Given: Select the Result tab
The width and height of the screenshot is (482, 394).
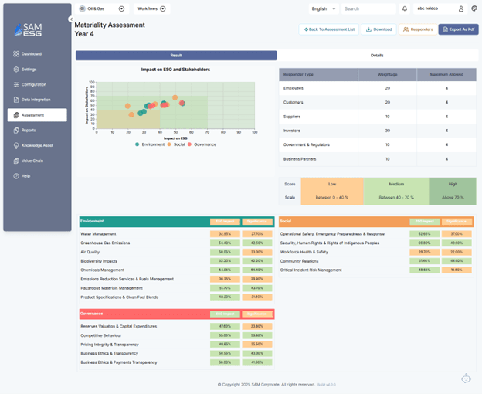Looking at the screenshot, I should 176,56.
